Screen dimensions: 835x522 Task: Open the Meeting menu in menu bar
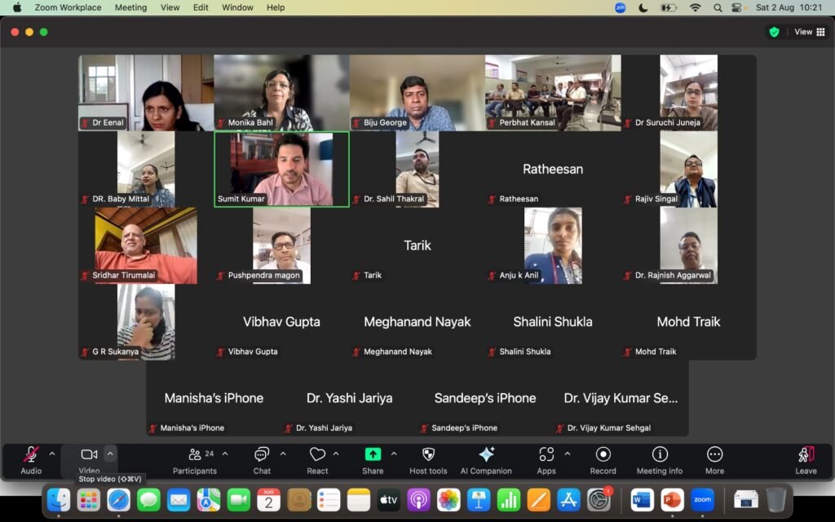(130, 7)
